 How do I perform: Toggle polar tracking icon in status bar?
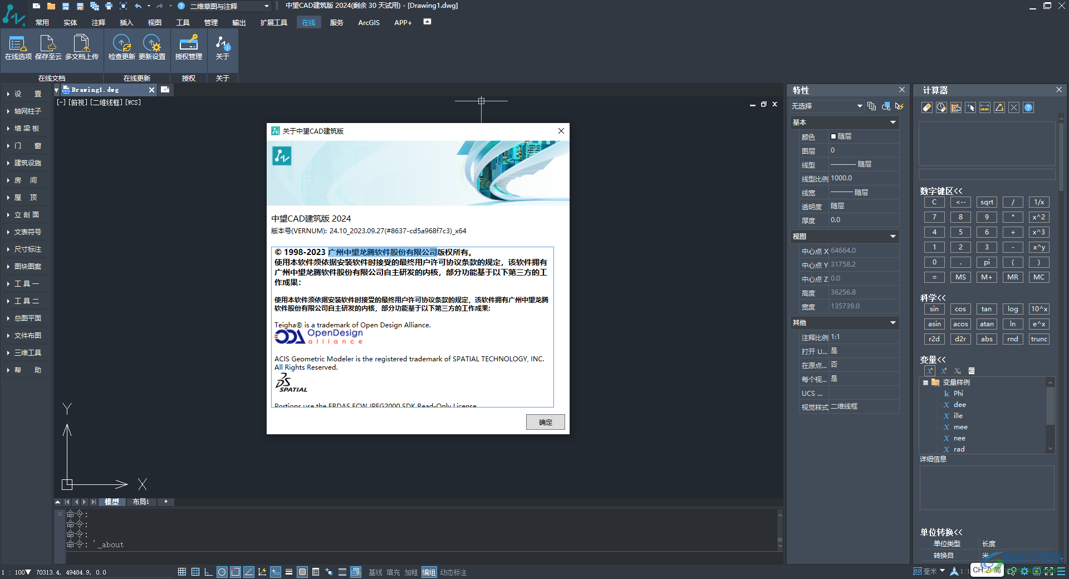[222, 572]
